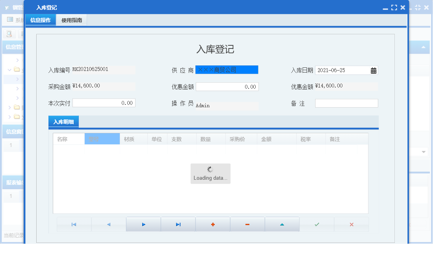Click inside the 优惠金额 input field
Screen dimensions: 433x270
pos(227,86)
